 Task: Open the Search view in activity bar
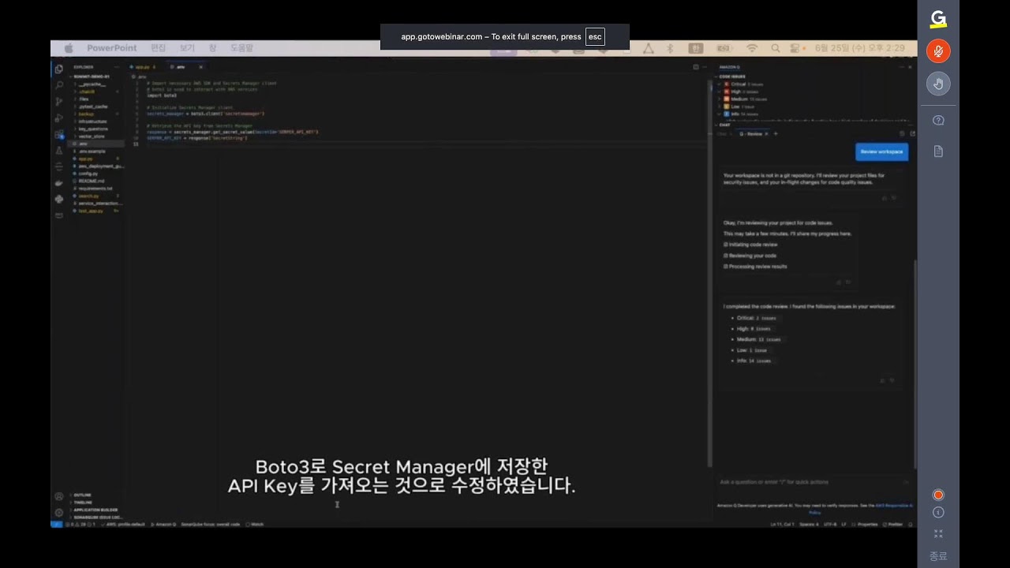(x=58, y=85)
